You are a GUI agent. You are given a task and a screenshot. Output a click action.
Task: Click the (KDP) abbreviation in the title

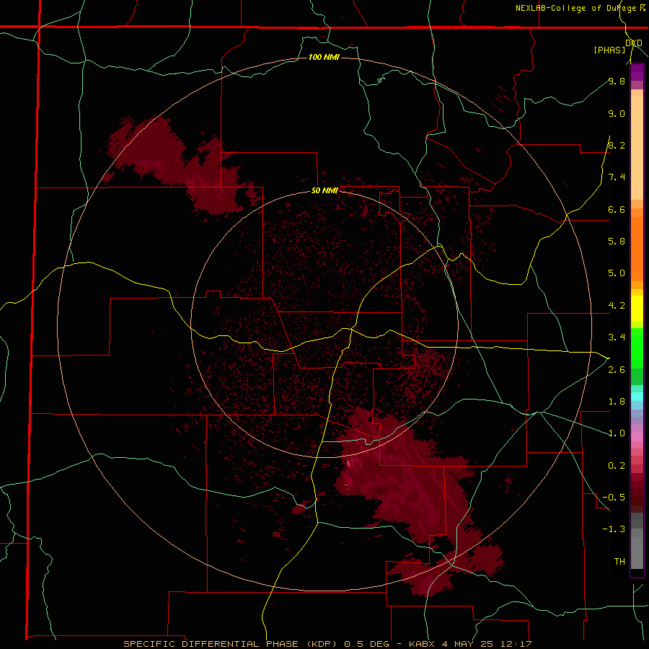(322, 644)
